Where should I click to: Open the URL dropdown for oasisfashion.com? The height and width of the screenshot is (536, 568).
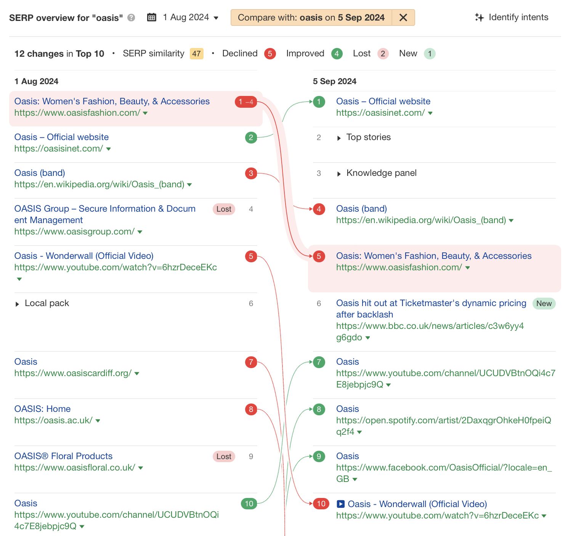click(x=145, y=113)
